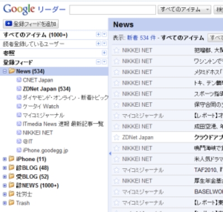Show 新着 534 件 new items link
The image size is (223, 212).
[141, 38]
